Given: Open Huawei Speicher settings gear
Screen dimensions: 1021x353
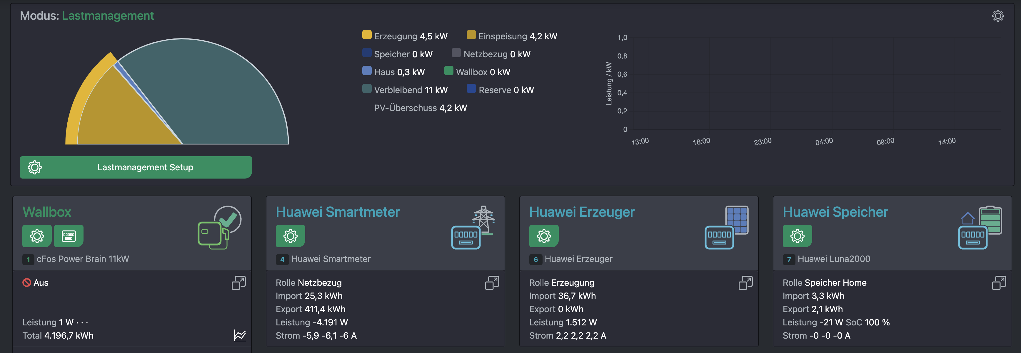Looking at the screenshot, I should [x=797, y=236].
